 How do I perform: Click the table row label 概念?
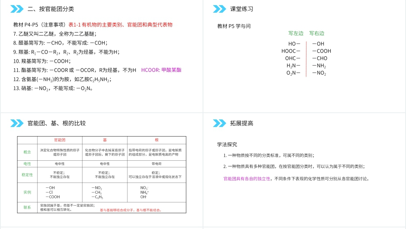(27, 152)
